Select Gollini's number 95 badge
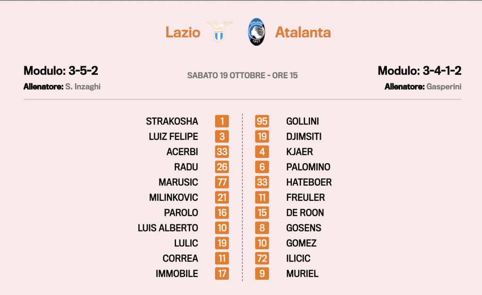The height and width of the screenshot is (295, 482). click(x=262, y=121)
